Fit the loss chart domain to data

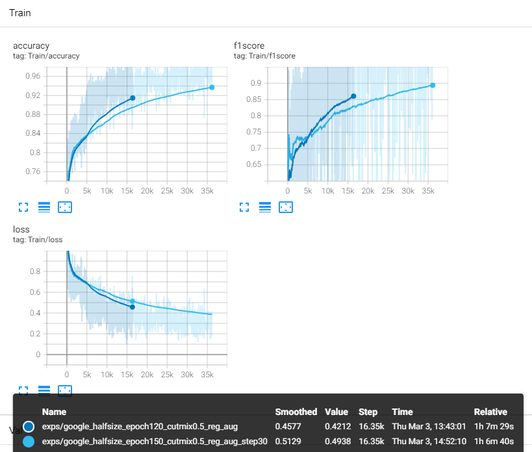65,390
